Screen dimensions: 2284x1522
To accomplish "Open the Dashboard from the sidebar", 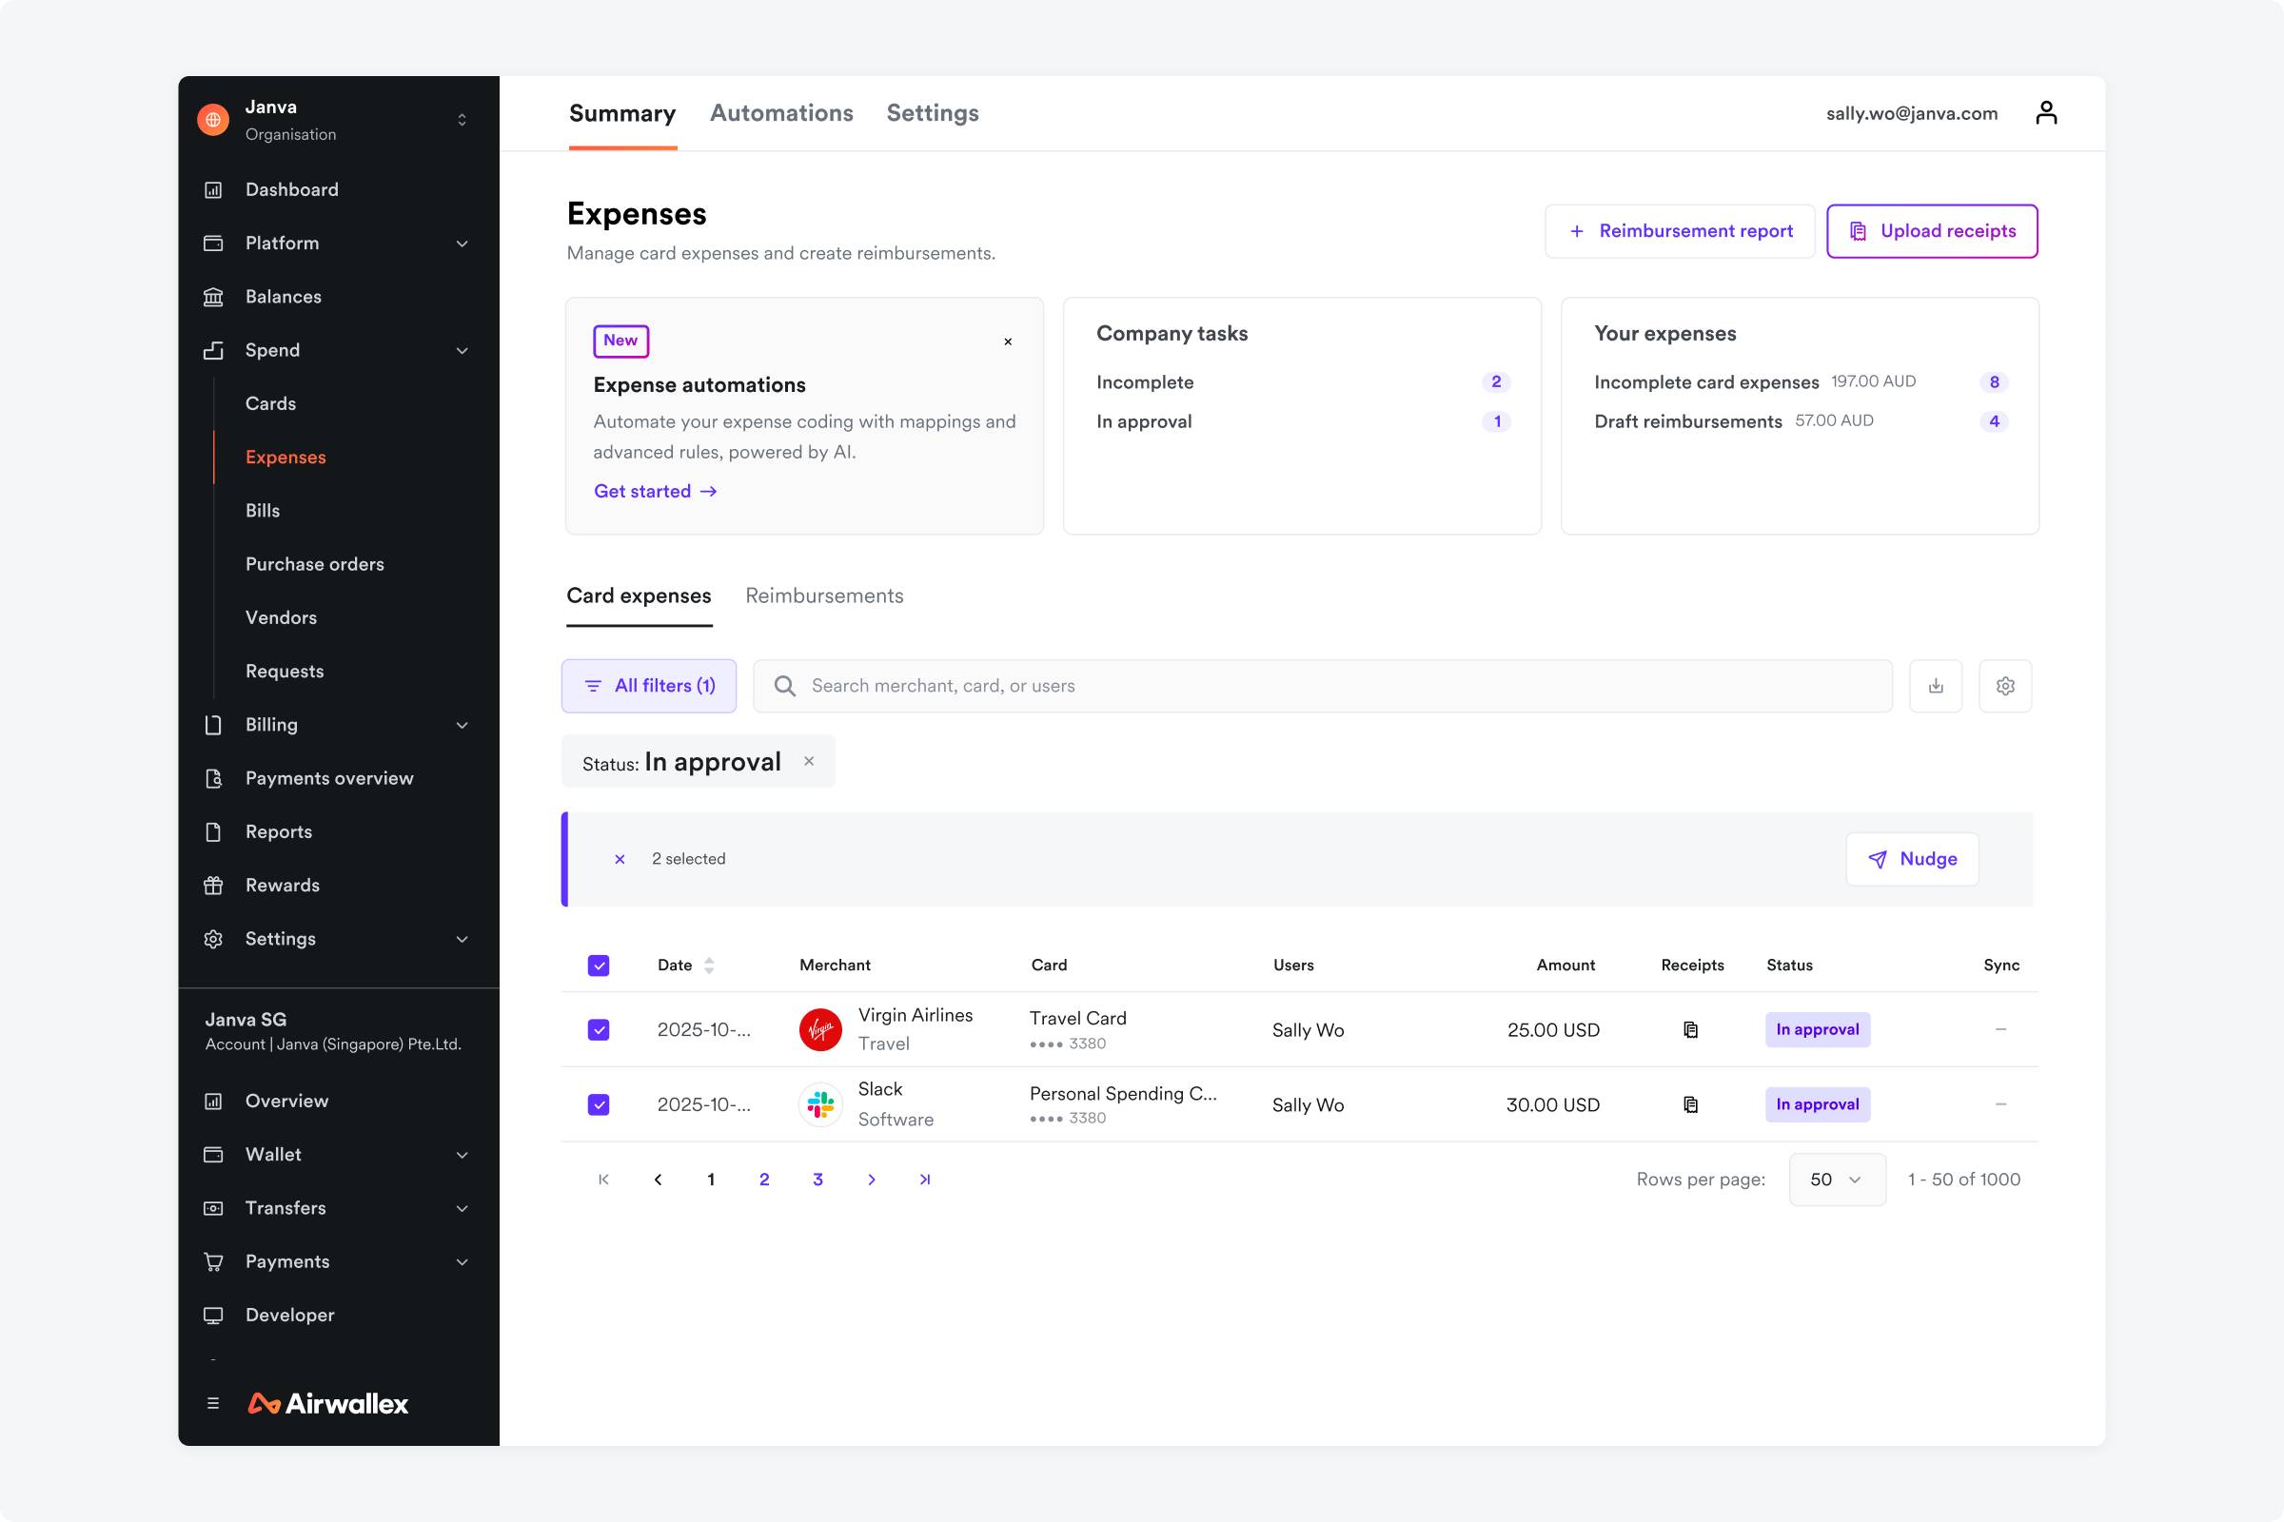I will [x=291, y=189].
